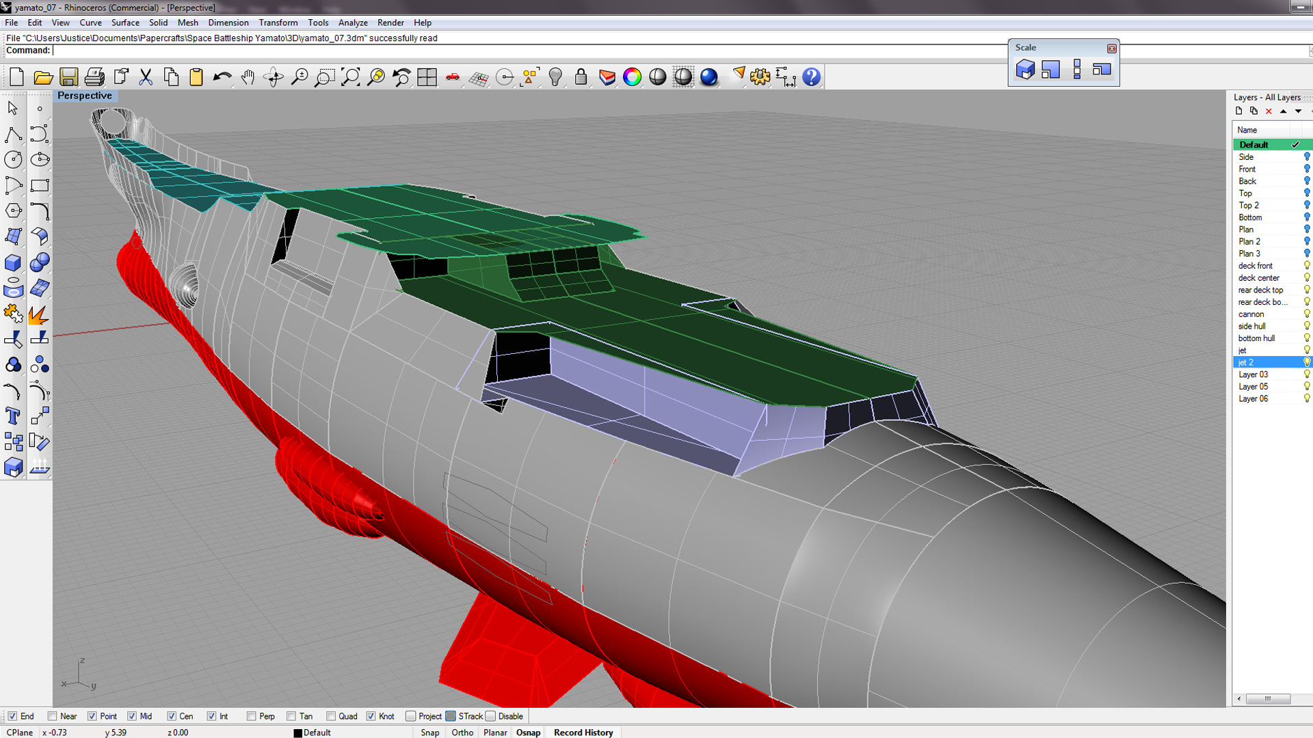Click the non-uniform scale icon in Scale toolbar
Image resolution: width=1313 pixels, height=738 pixels.
coord(1102,70)
